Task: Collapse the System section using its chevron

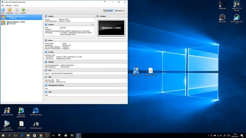Action: tap(92, 25)
